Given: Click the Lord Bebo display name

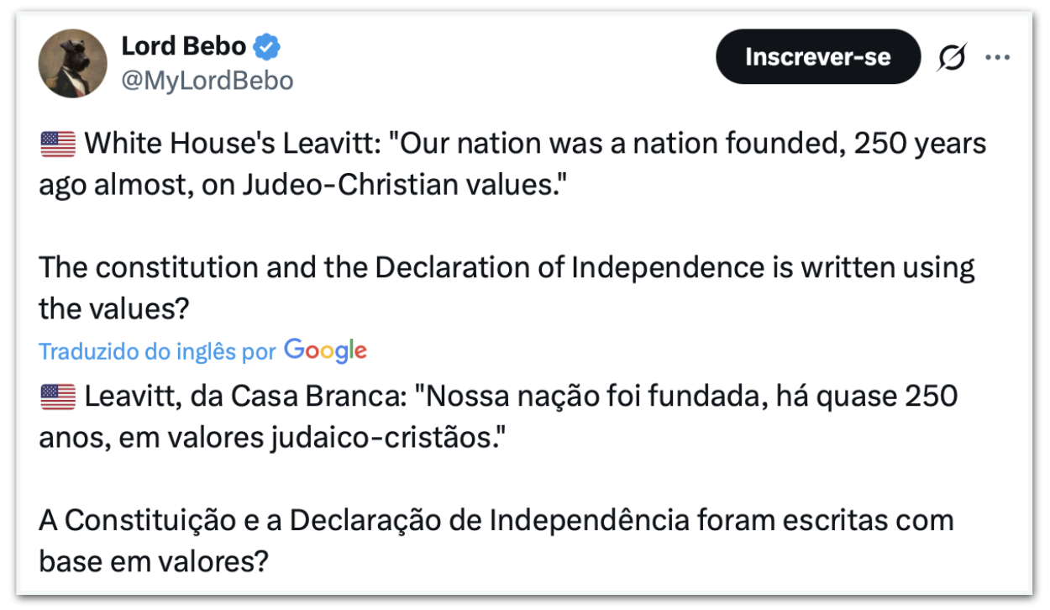Looking at the screenshot, I should click(x=184, y=47).
